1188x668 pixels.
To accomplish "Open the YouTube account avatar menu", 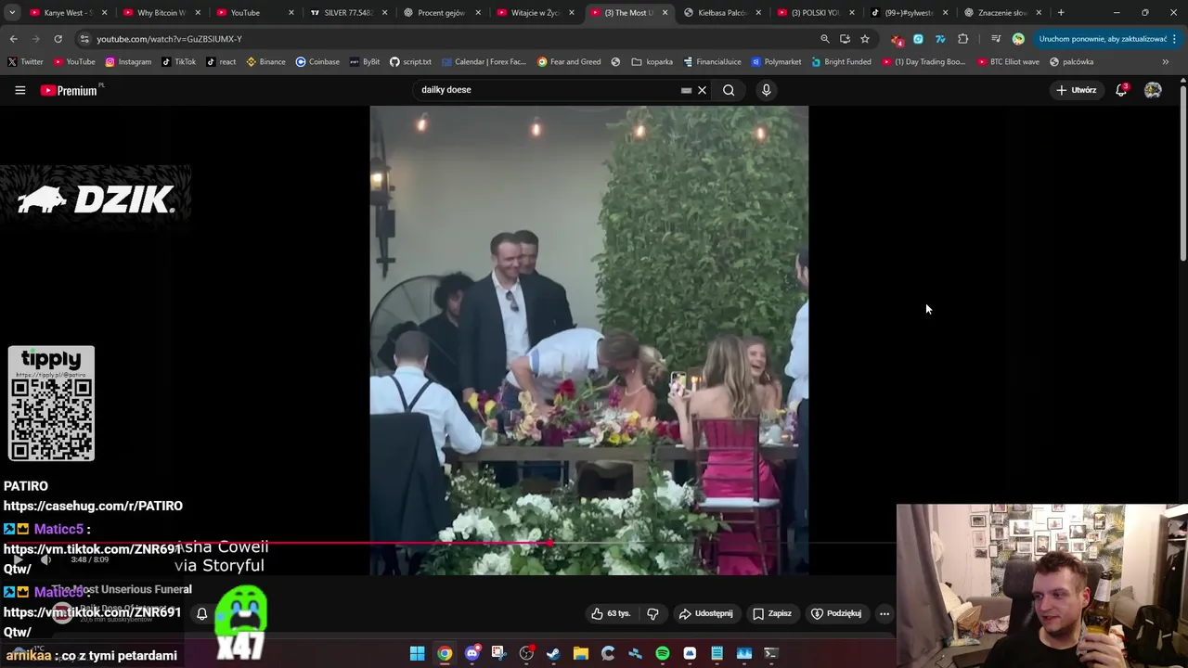I will 1153,90.
